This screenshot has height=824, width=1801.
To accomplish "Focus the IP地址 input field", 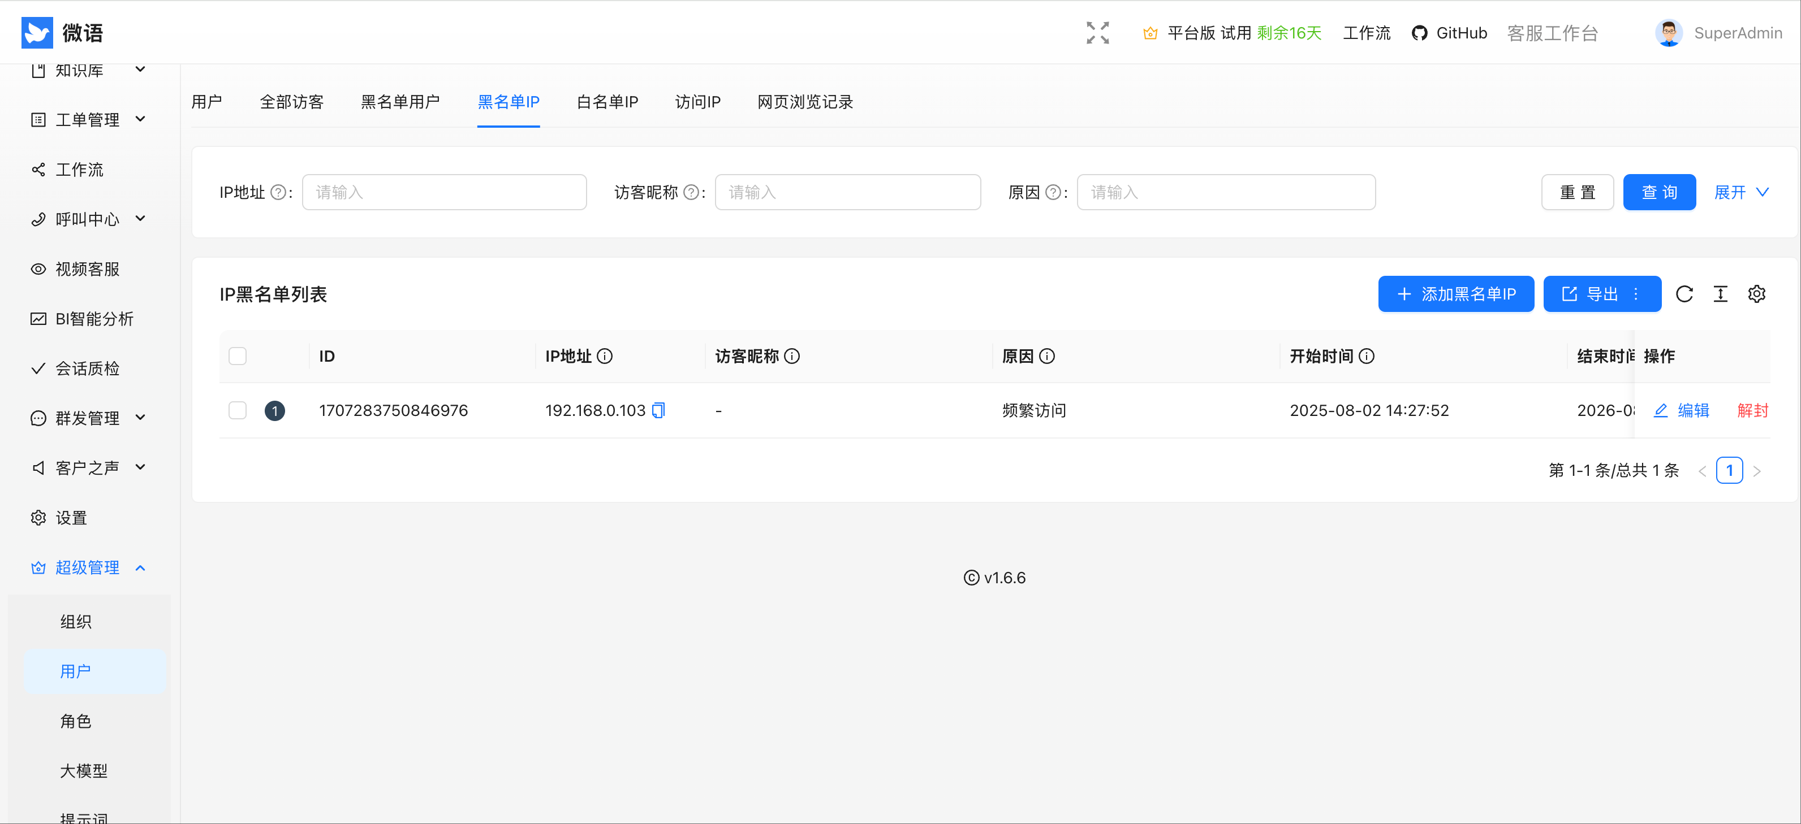I will (x=444, y=192).
